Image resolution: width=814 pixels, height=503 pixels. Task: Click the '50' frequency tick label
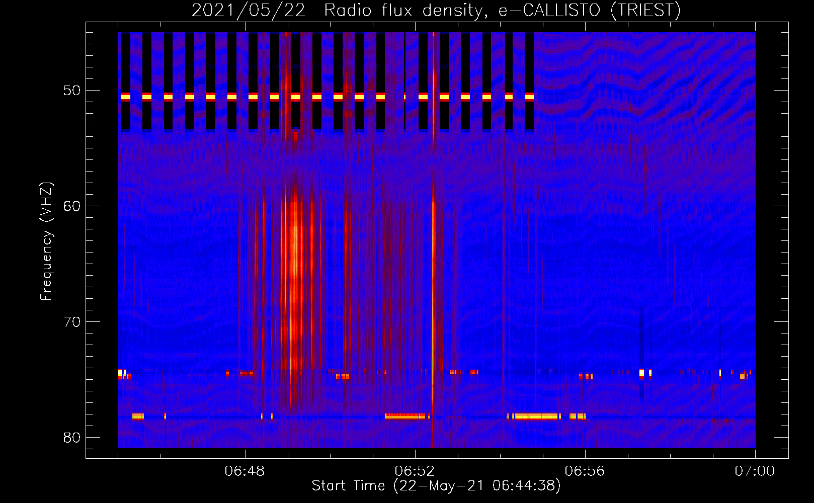click(x=72, y=91)
